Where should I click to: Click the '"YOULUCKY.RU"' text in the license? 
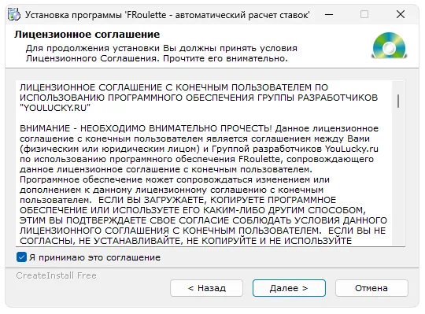click(55, 108)
